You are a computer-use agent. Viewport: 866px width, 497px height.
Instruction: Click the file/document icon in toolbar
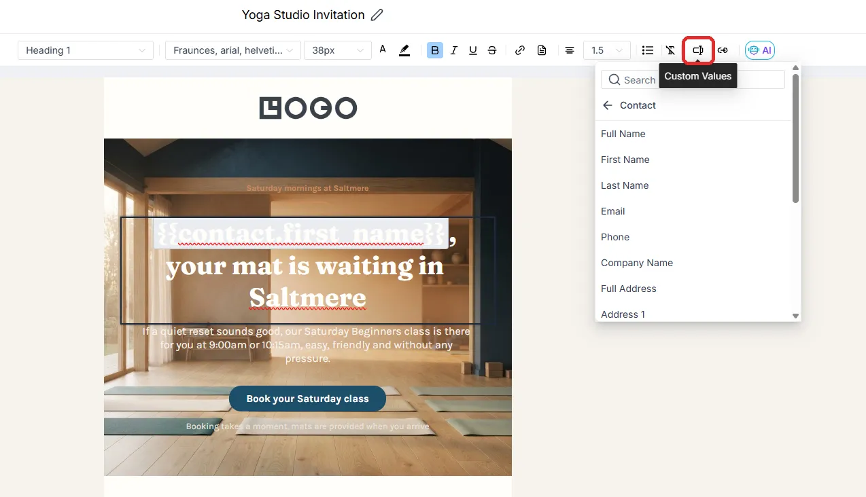click(542, 50)
